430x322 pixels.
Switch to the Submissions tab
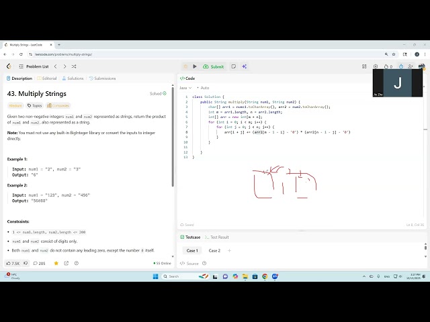pos(103,78)
